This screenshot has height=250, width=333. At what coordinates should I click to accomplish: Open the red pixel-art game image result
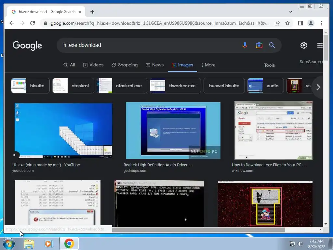[x=265, y=204]
